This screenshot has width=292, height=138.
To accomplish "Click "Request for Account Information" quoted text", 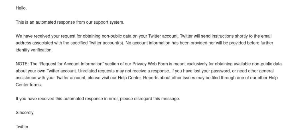I will coord(71,64).
